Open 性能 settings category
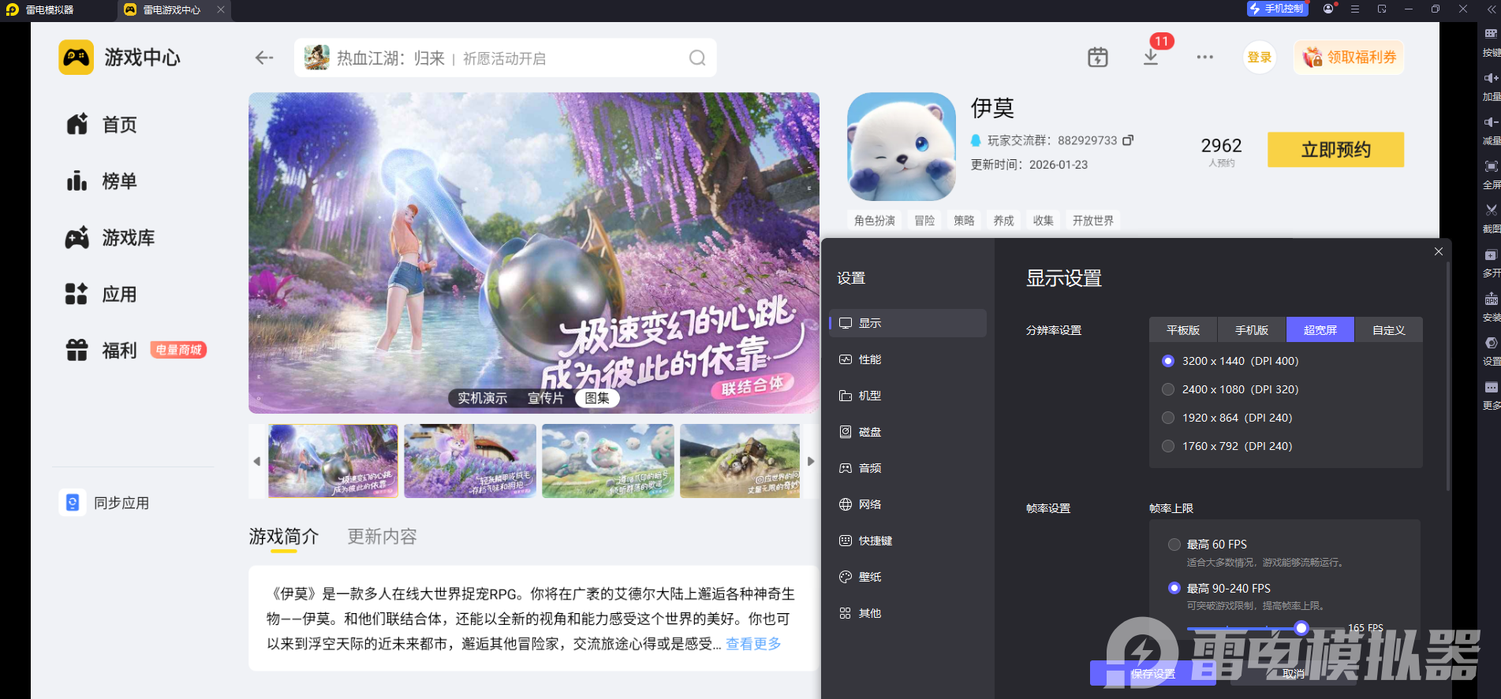 pos(908,359)
